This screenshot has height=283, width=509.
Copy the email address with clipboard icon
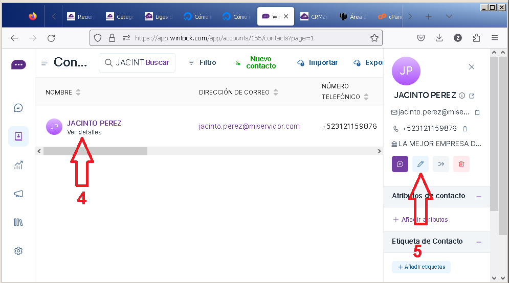pos(477,112)
